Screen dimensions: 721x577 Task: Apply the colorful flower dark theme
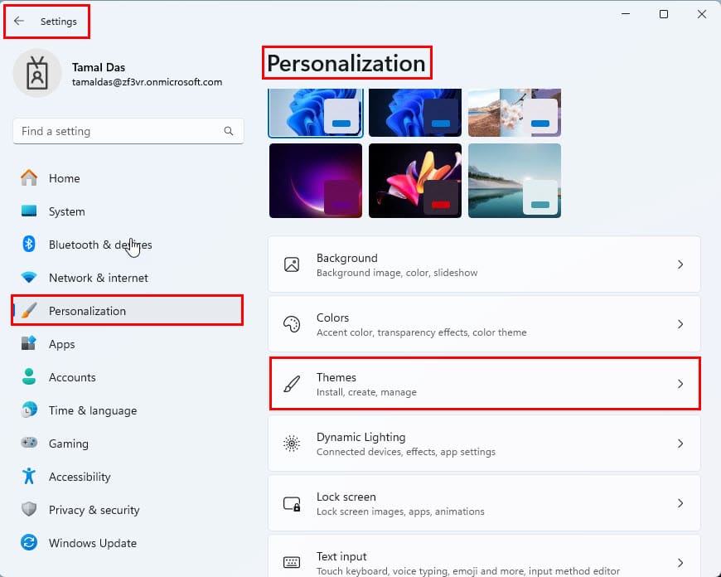click(414, 181)
